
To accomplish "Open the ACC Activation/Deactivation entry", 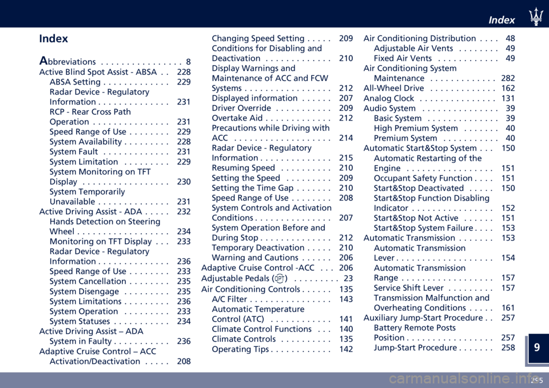I will pos(115,356).
